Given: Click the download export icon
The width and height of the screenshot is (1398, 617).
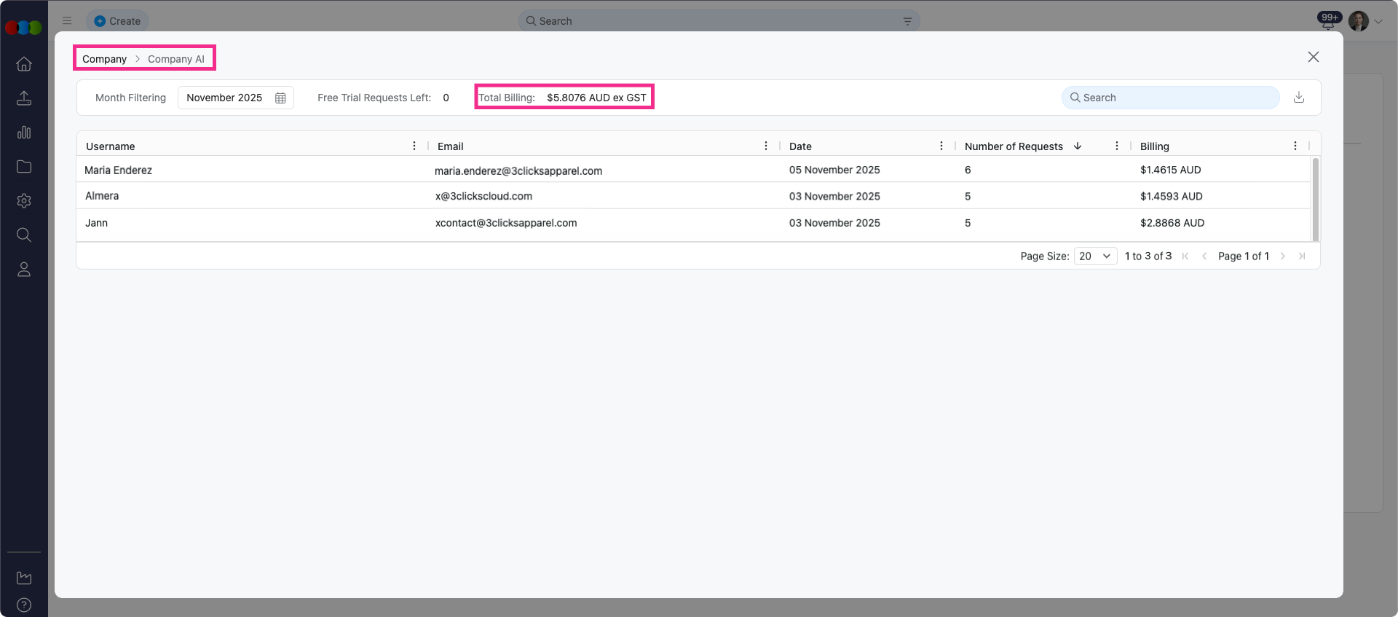Looking at the screenshot, I should 1298,98.
